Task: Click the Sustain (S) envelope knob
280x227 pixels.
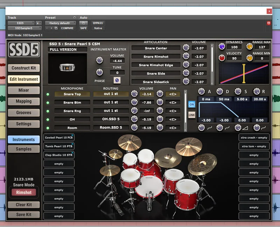Action: coord(238,91)
